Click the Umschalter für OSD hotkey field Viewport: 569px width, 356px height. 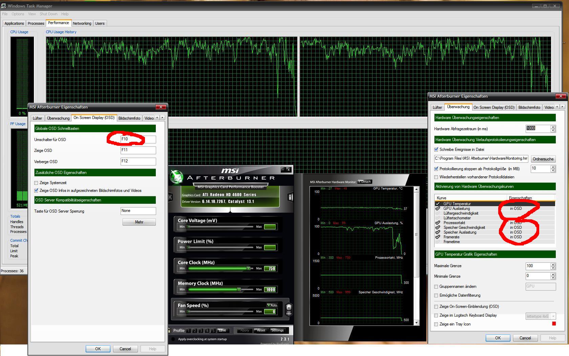(138, 139)
